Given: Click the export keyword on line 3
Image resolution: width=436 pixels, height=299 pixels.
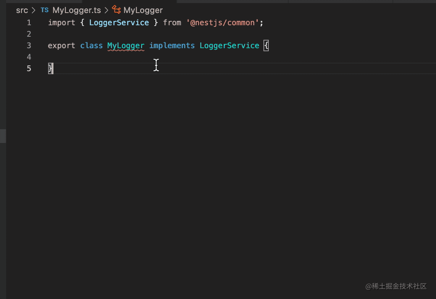Looking at the screenshot, I should point(61,45).
